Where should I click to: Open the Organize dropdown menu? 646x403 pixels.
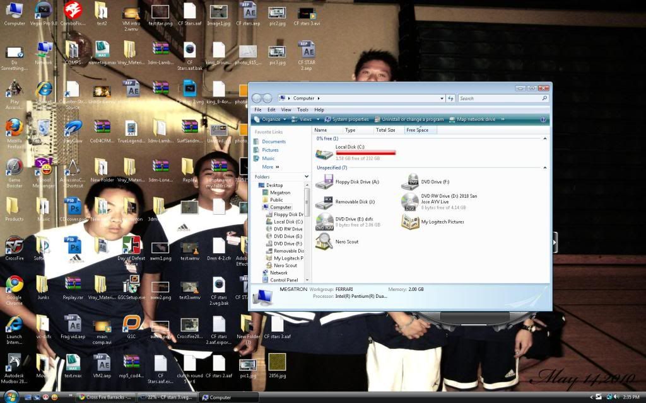(271, 120)
